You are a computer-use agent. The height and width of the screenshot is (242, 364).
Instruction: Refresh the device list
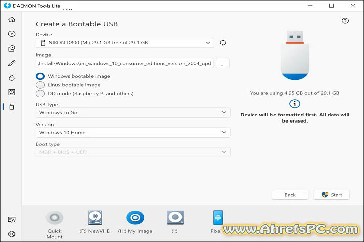pos(223,43)
